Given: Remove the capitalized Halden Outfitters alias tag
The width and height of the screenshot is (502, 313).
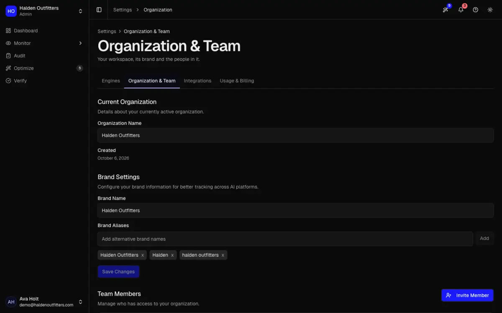Looking at the screenshot, I should [143, 255].
